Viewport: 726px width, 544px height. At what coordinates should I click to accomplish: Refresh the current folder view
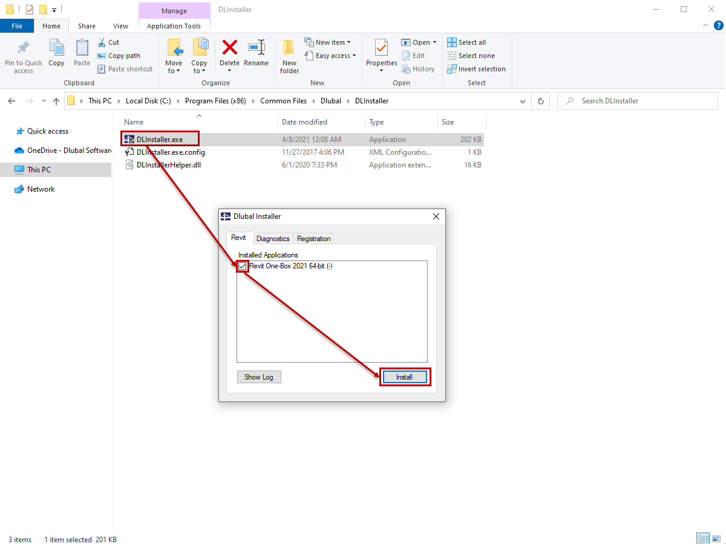(x=540, y=101)
